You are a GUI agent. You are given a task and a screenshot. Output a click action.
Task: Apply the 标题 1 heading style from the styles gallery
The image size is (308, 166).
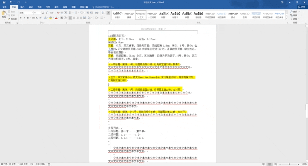click(164, 15)
